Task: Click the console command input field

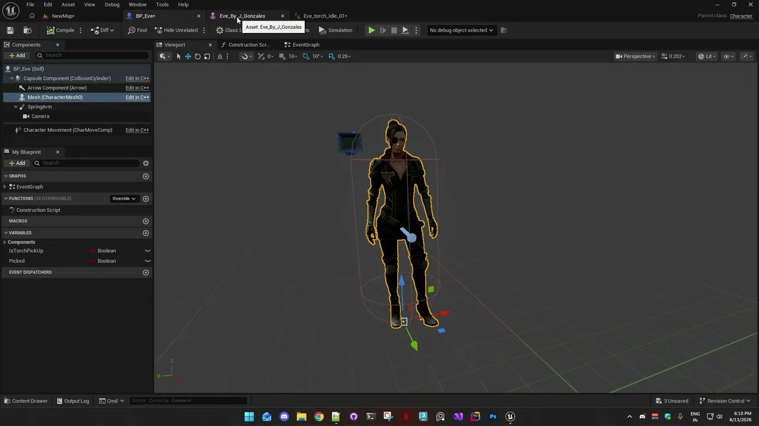Action: tap(188, 401)
